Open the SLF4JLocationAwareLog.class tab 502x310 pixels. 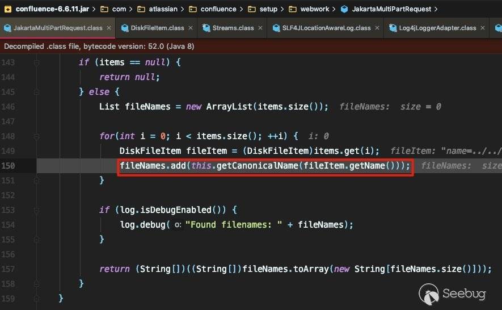(326, 28)
